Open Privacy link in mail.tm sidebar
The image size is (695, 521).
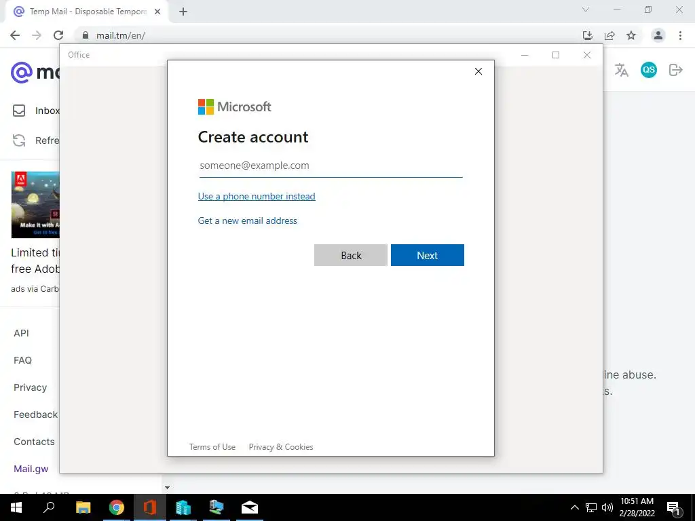(x=30, y=387)
